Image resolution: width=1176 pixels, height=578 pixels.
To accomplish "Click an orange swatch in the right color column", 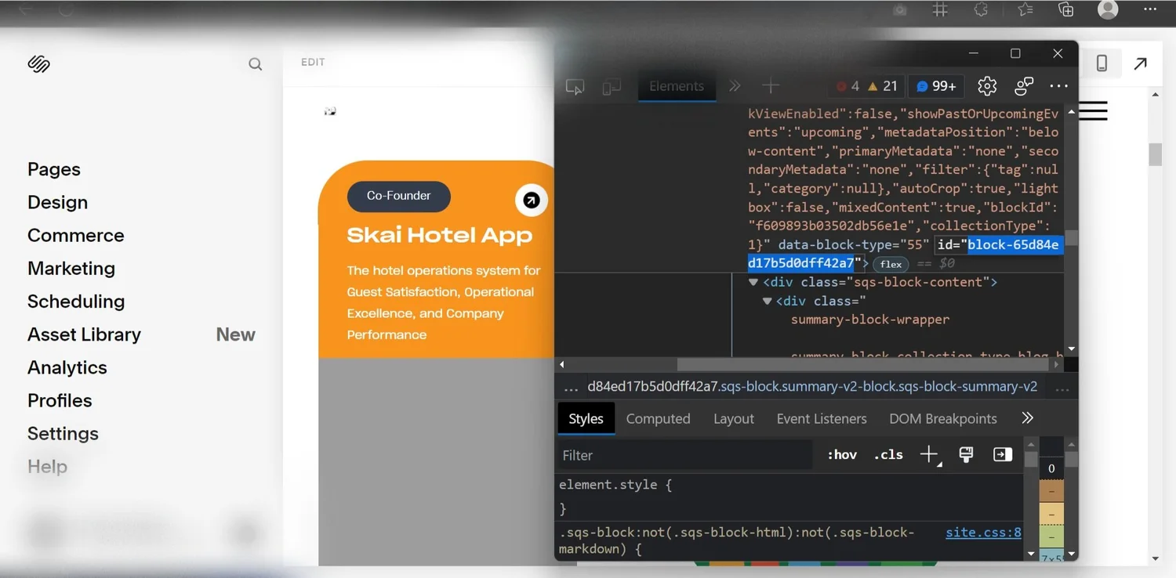I will (x=1051, y=492).
